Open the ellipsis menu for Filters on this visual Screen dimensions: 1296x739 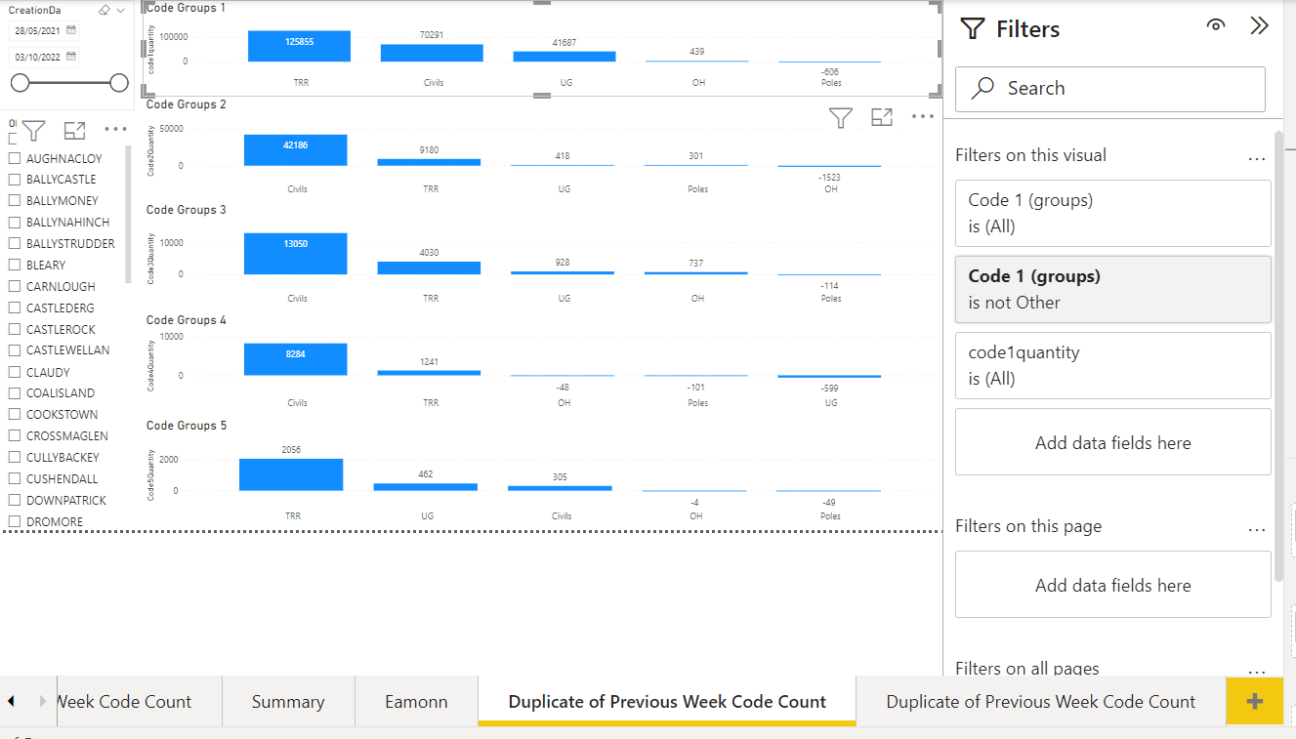point(1257,157)
